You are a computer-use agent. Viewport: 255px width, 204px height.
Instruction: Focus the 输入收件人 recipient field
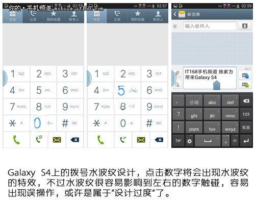[210, 26]
